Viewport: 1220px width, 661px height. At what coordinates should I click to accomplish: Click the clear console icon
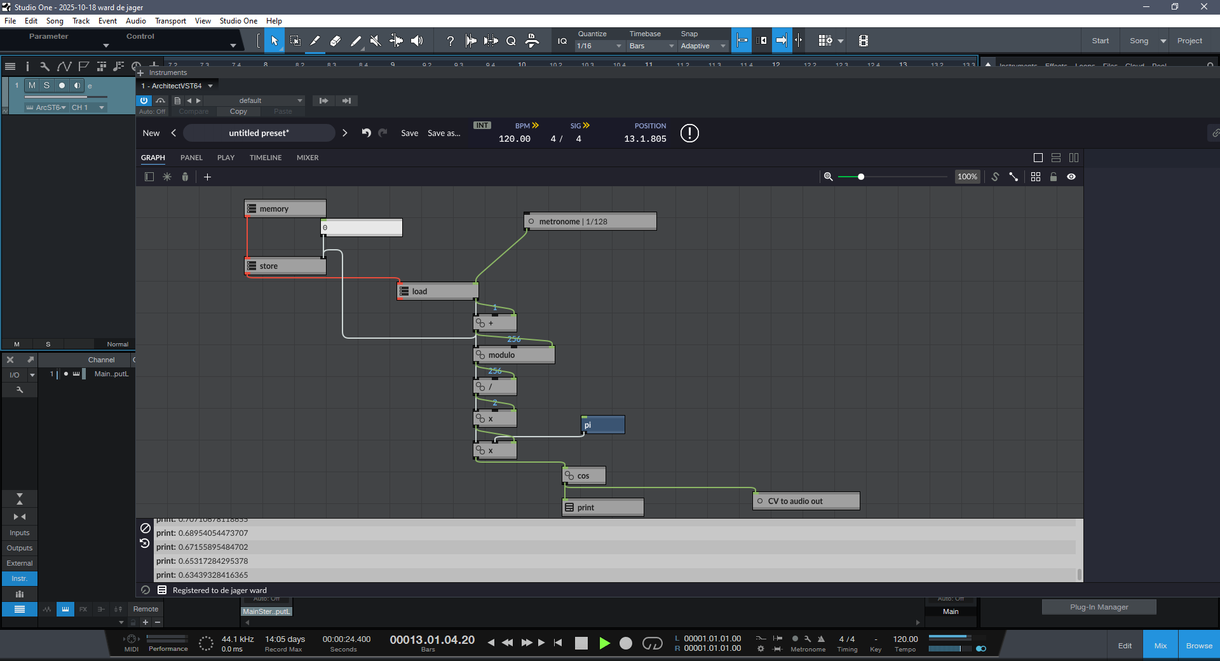(x=146, y=528)
